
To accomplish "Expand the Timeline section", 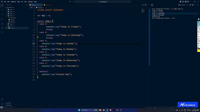I will pos(9,105).
